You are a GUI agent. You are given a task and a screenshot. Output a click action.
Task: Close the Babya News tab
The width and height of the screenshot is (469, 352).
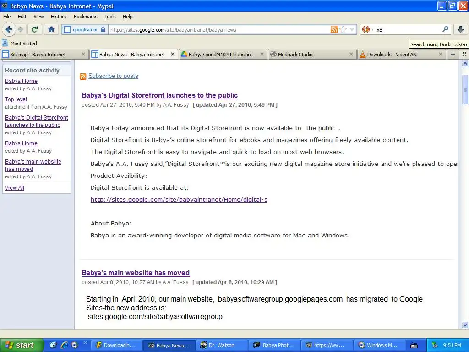click(x=173, y=54)
